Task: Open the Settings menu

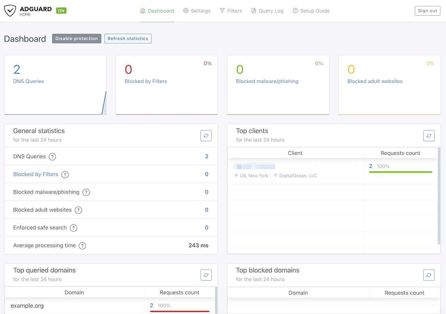Action: click(x=197, y=11)
